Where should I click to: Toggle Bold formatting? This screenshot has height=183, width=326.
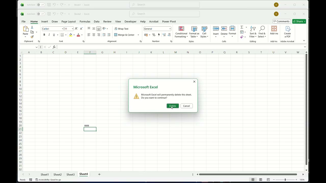(44, 35)
